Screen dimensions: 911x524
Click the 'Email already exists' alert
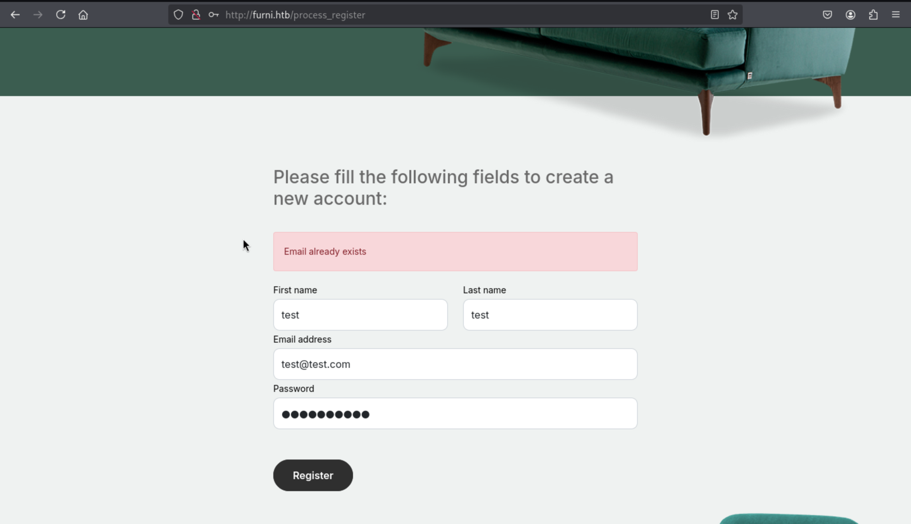[455, 252]
